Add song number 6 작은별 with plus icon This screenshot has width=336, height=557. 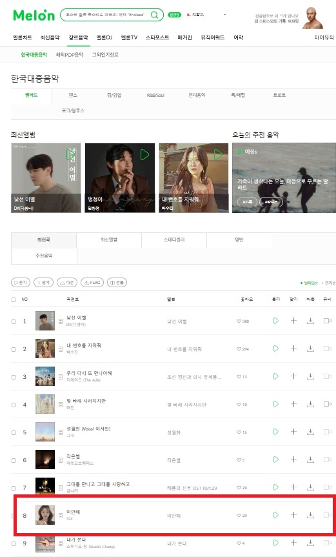(x=293, y=460)
